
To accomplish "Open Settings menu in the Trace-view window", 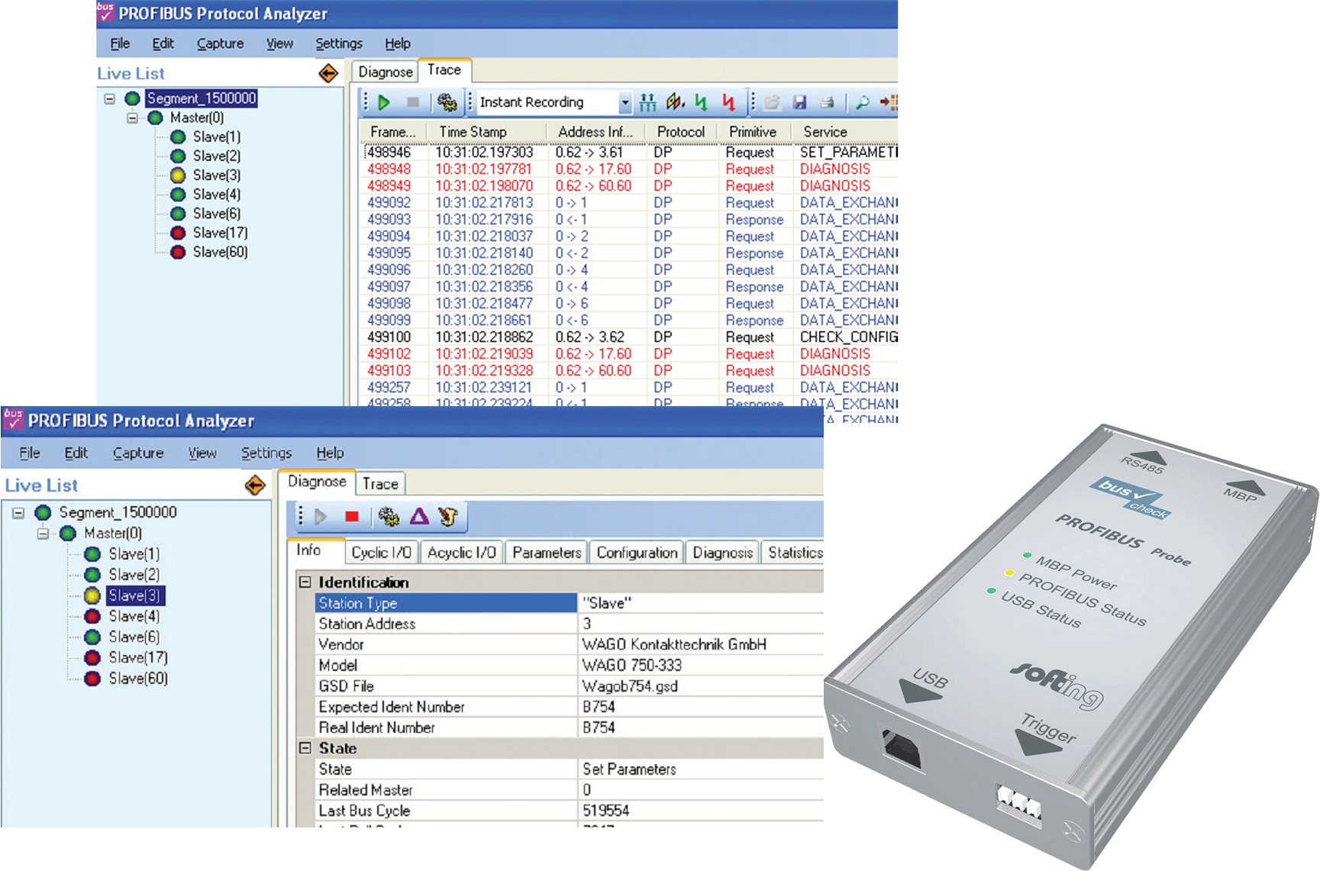I will click(339, 44).
